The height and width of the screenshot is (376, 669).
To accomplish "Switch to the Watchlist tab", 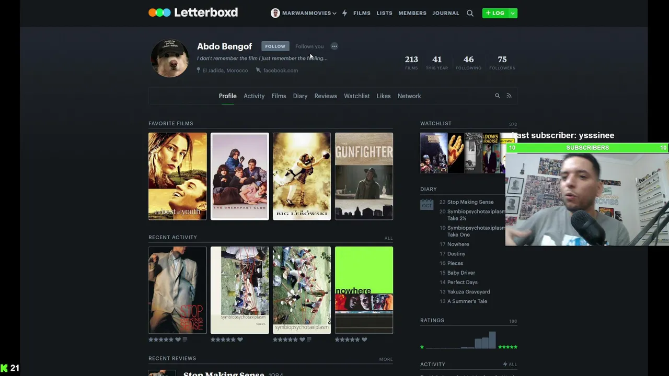I will tap(356, 96).
